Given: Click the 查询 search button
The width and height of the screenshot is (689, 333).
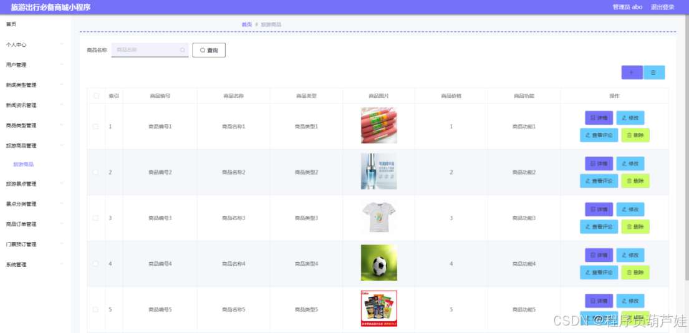Looking at the screenshot, I should point(209,50).
